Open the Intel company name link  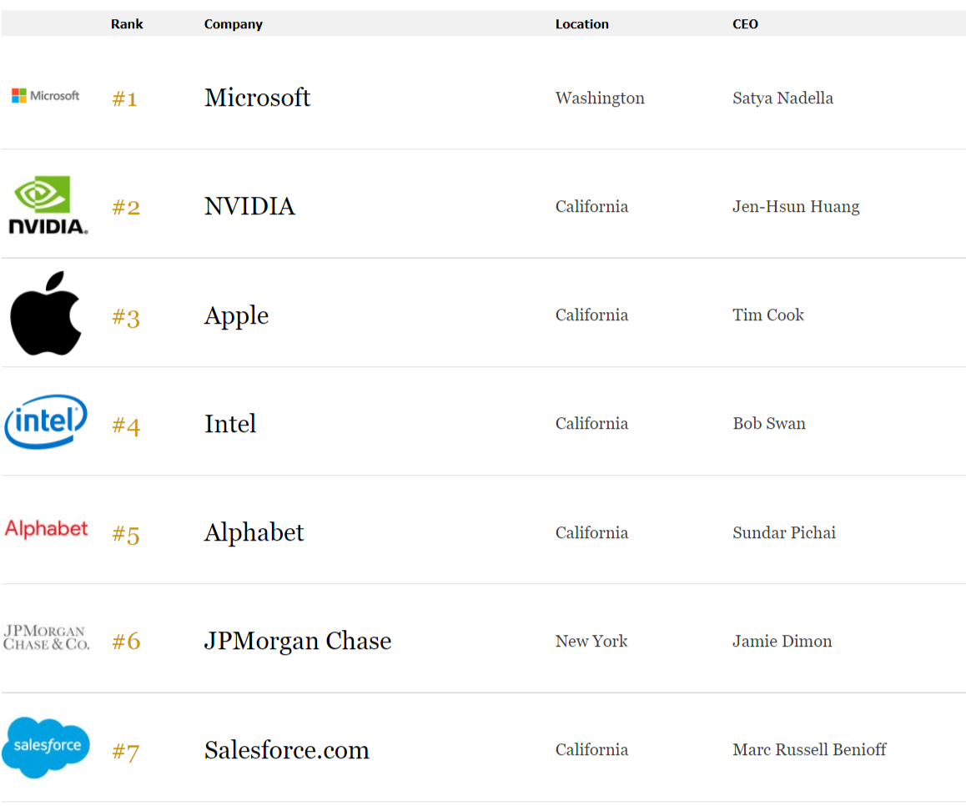coord(230,424)
